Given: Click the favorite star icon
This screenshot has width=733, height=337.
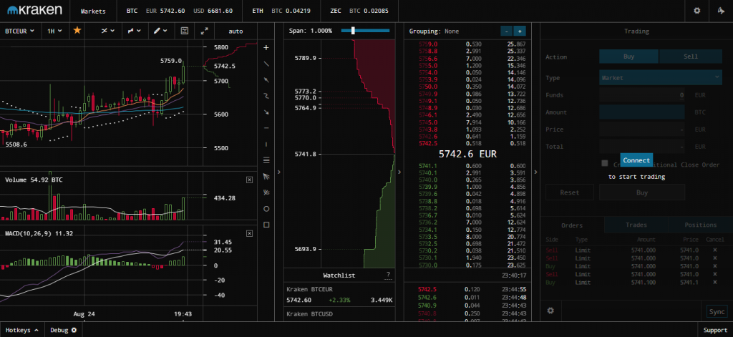Looking at the screenshot, I should (x=77, y=31).
